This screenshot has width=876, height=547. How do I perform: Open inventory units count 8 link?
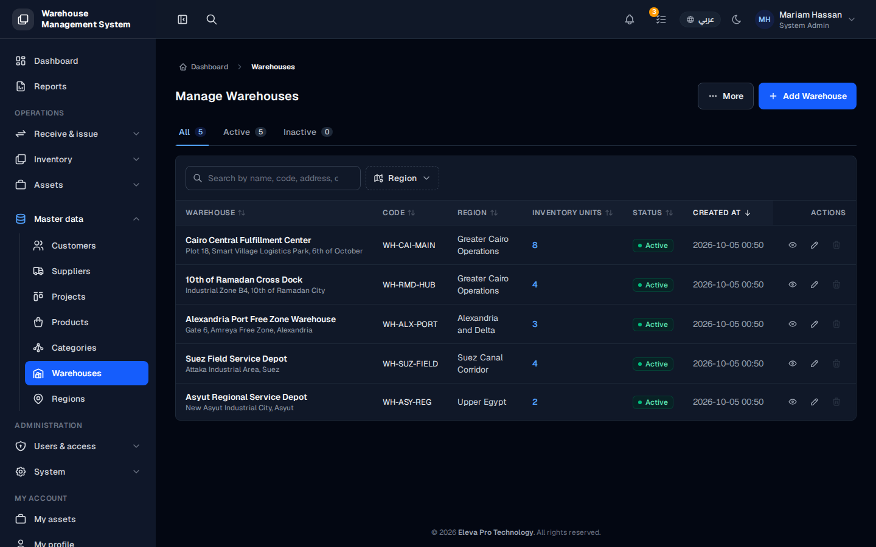click(535, 245)
